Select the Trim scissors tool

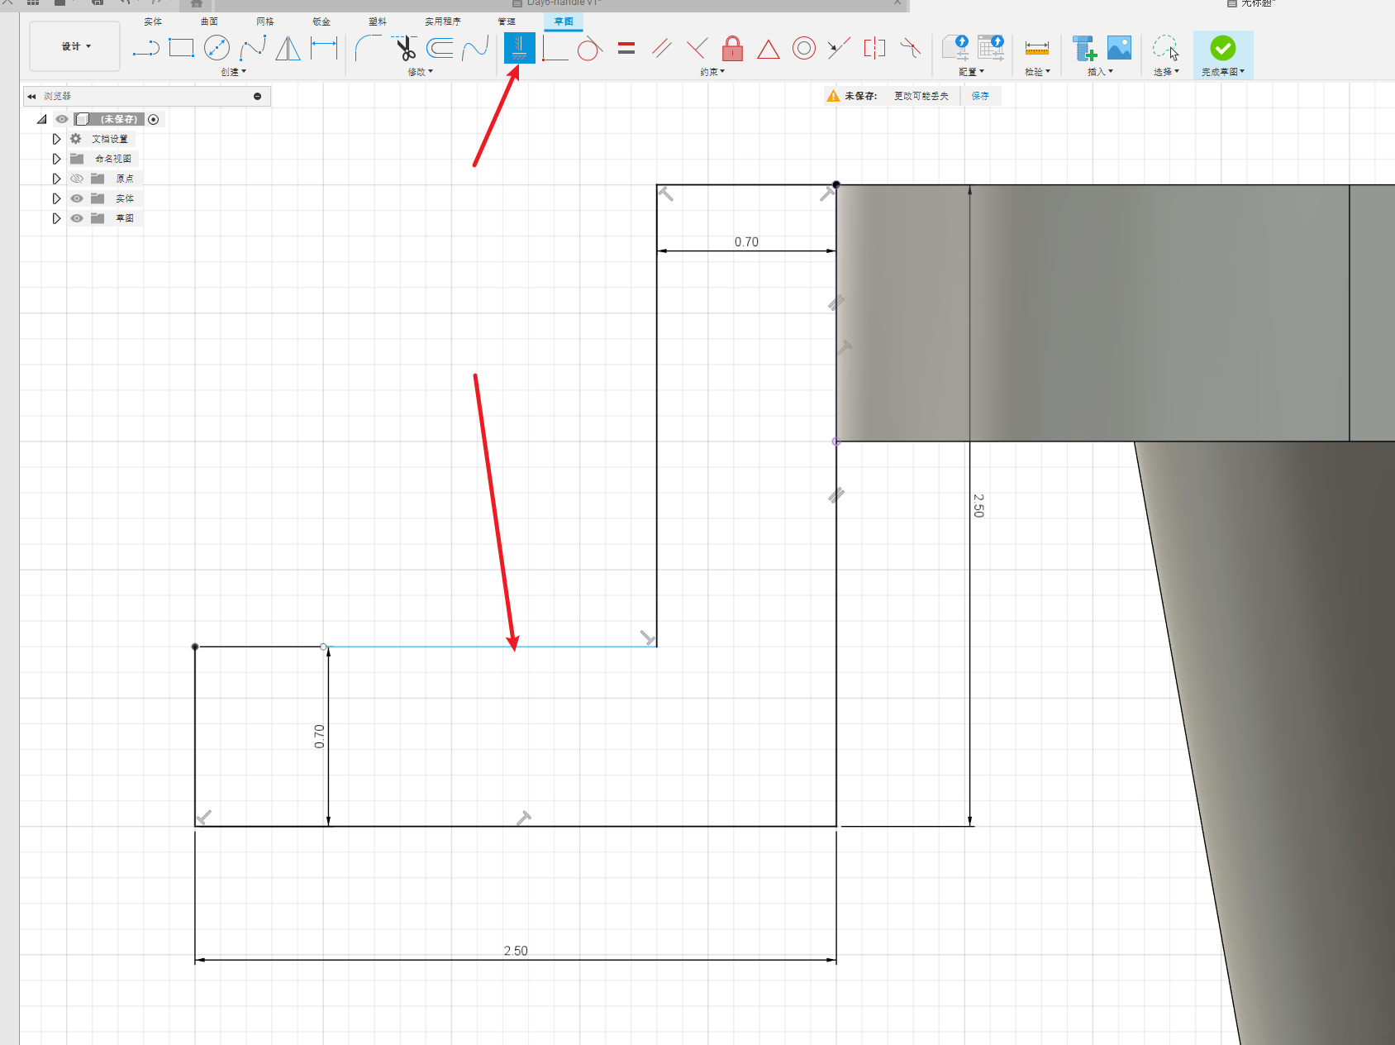click(405, 49)
